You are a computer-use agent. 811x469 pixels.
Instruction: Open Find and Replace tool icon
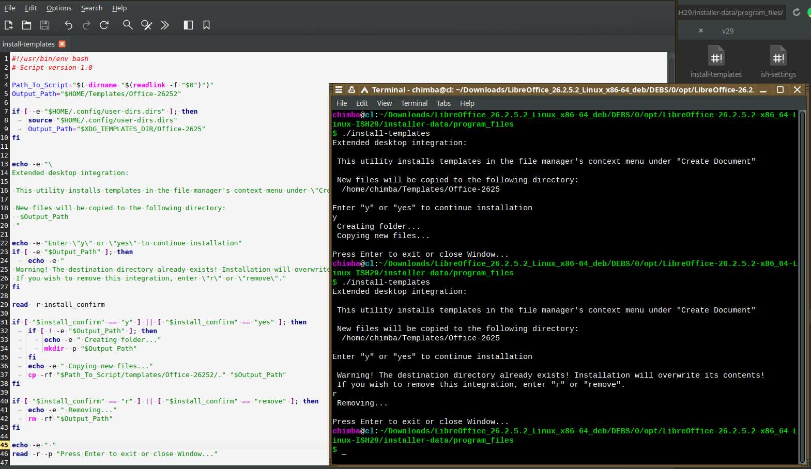point(146,25)
